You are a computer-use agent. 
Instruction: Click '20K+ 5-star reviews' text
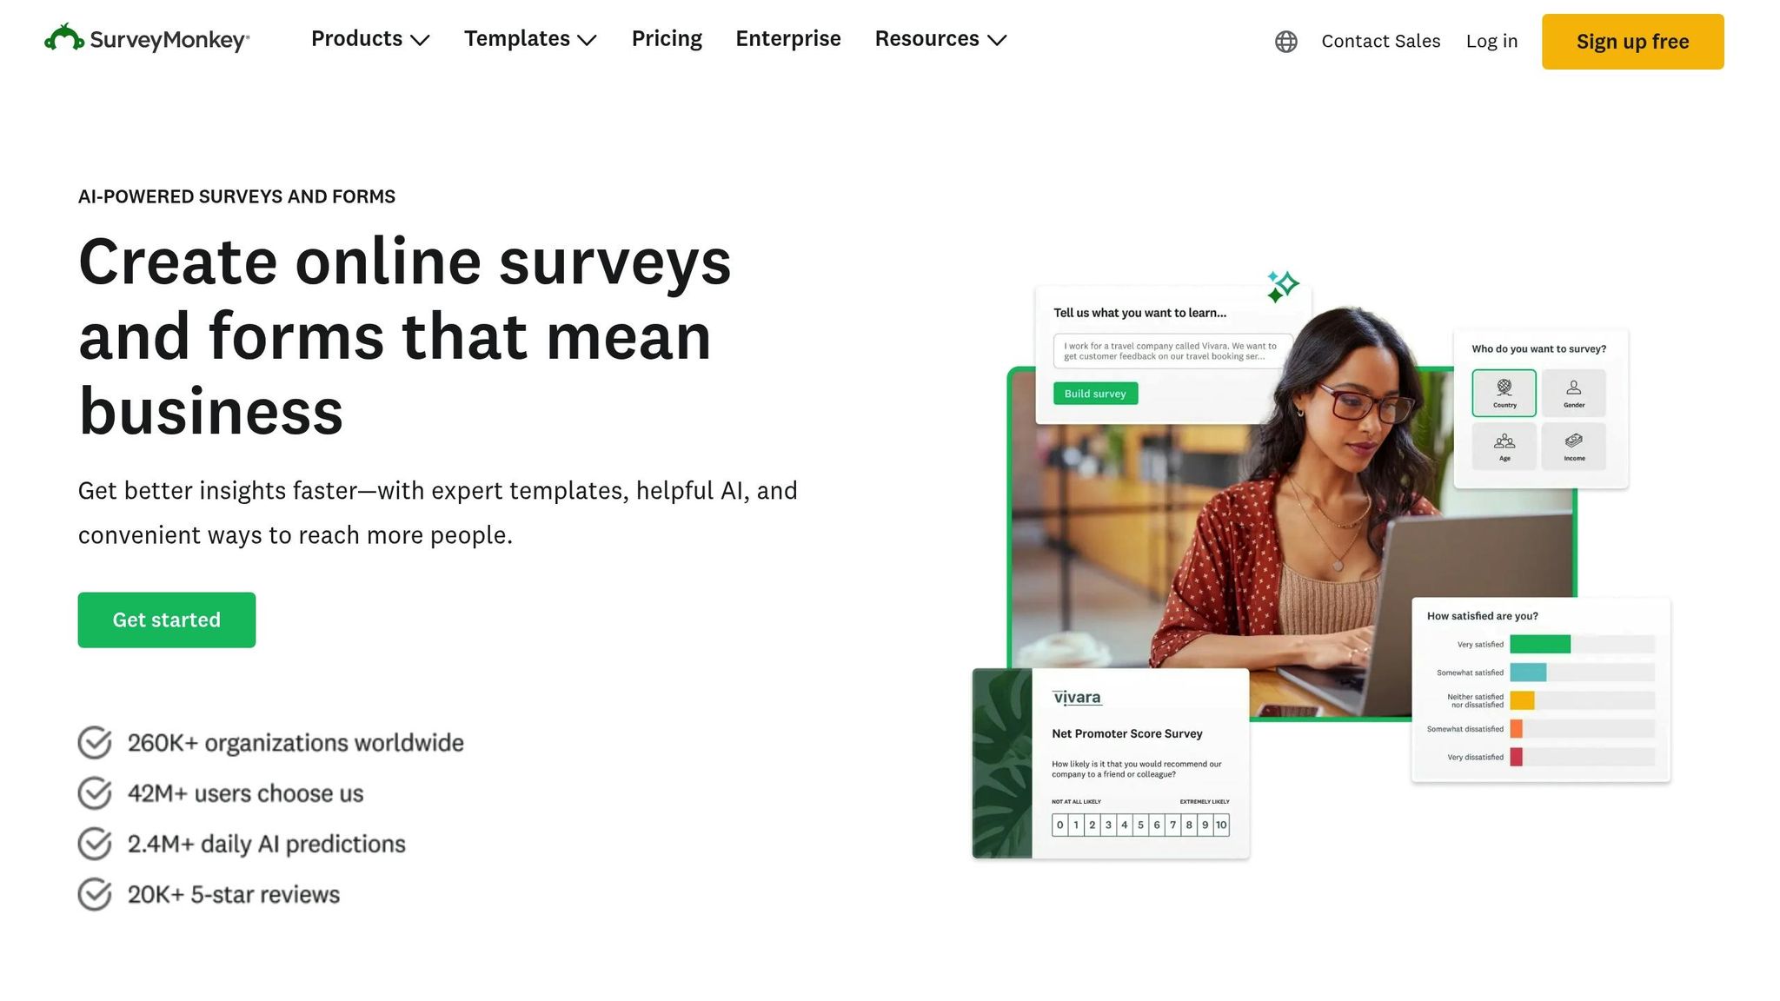(x=233, y=894)
